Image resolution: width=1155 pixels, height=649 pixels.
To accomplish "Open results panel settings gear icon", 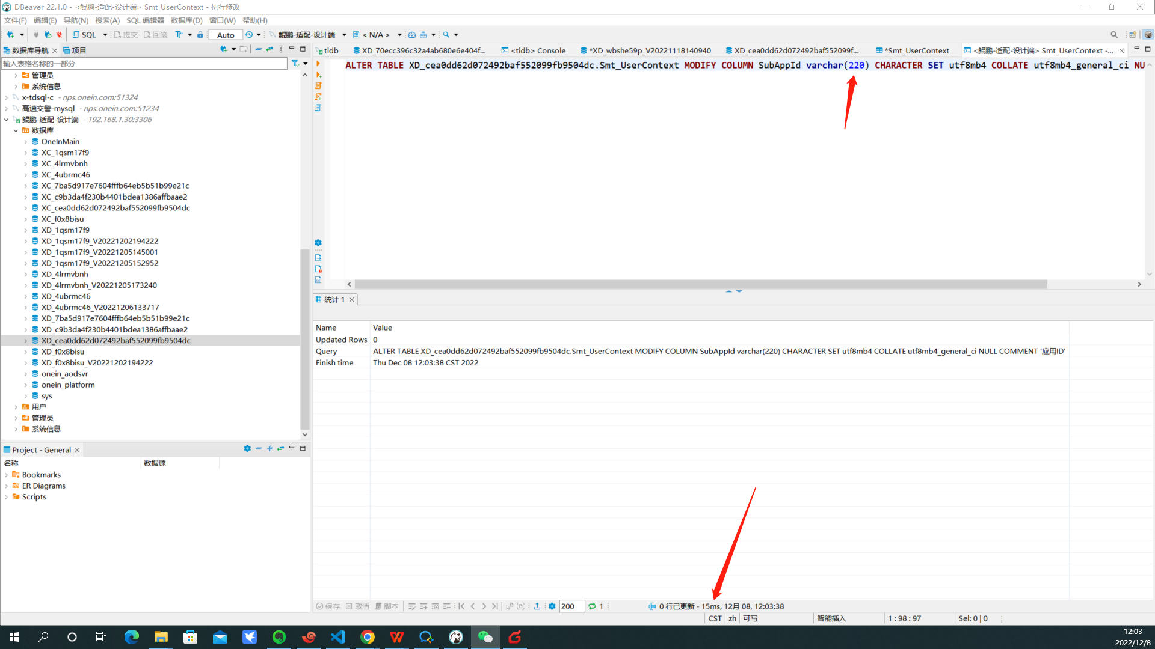I will 552,606.
